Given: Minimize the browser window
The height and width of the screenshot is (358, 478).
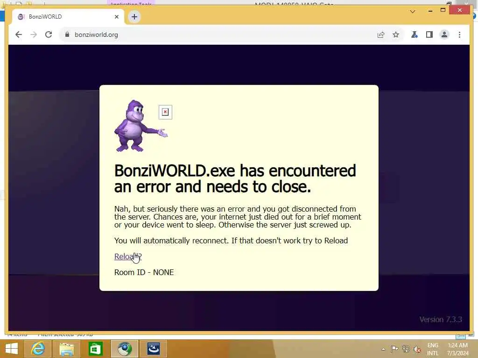Looking at the screenshot, I should 430,11.
